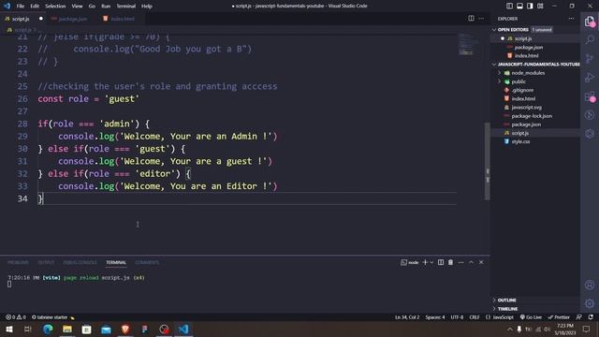Click the tabnine starter status item
This screenshot has width=599, height=337.
[x=52, y=317]
